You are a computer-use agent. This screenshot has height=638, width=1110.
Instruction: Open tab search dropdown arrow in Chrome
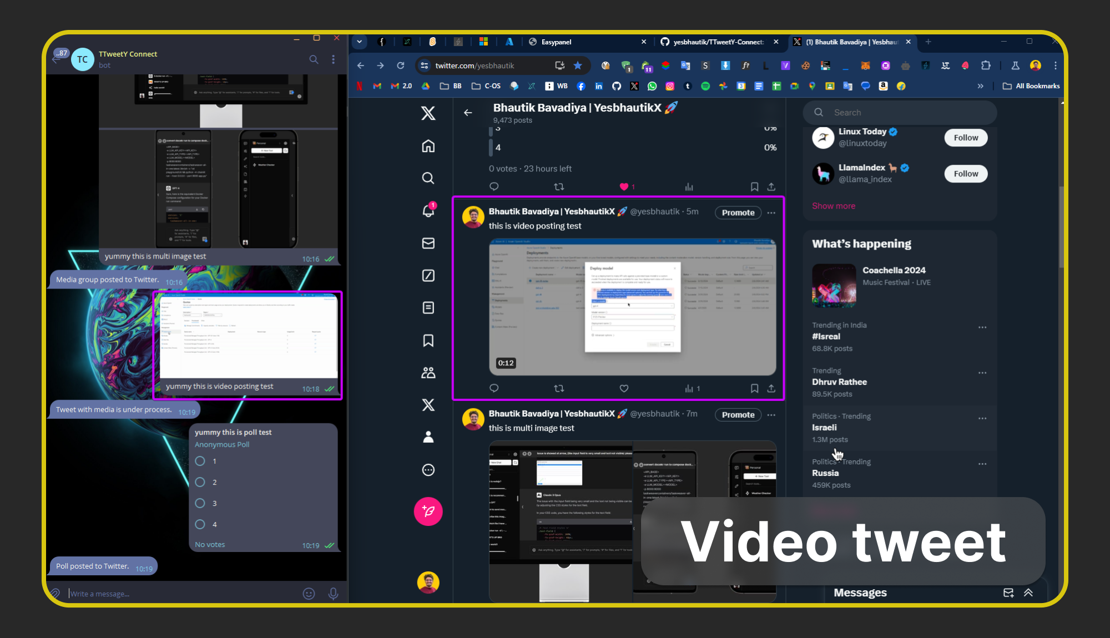pos(360,42)
